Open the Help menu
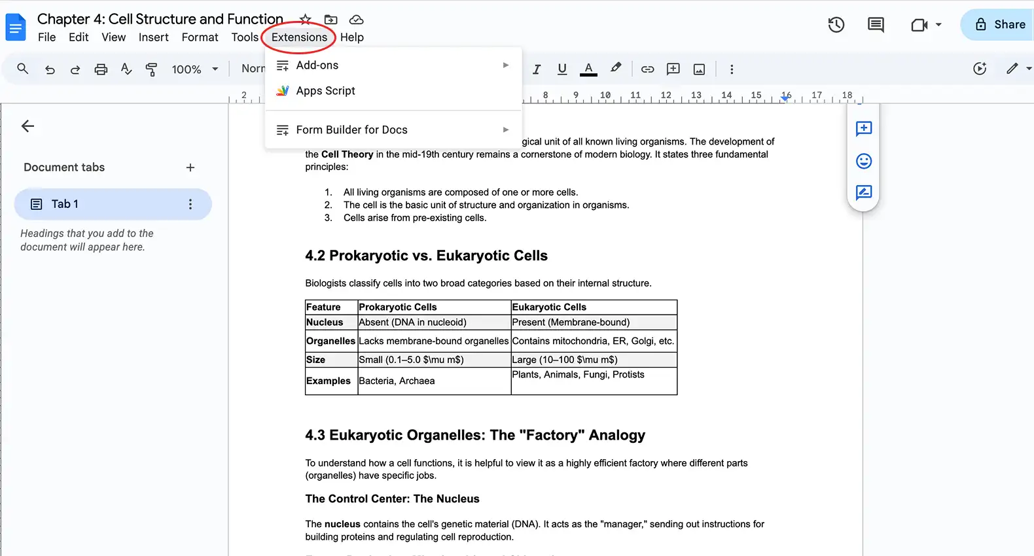 click(x=351, y=37)
